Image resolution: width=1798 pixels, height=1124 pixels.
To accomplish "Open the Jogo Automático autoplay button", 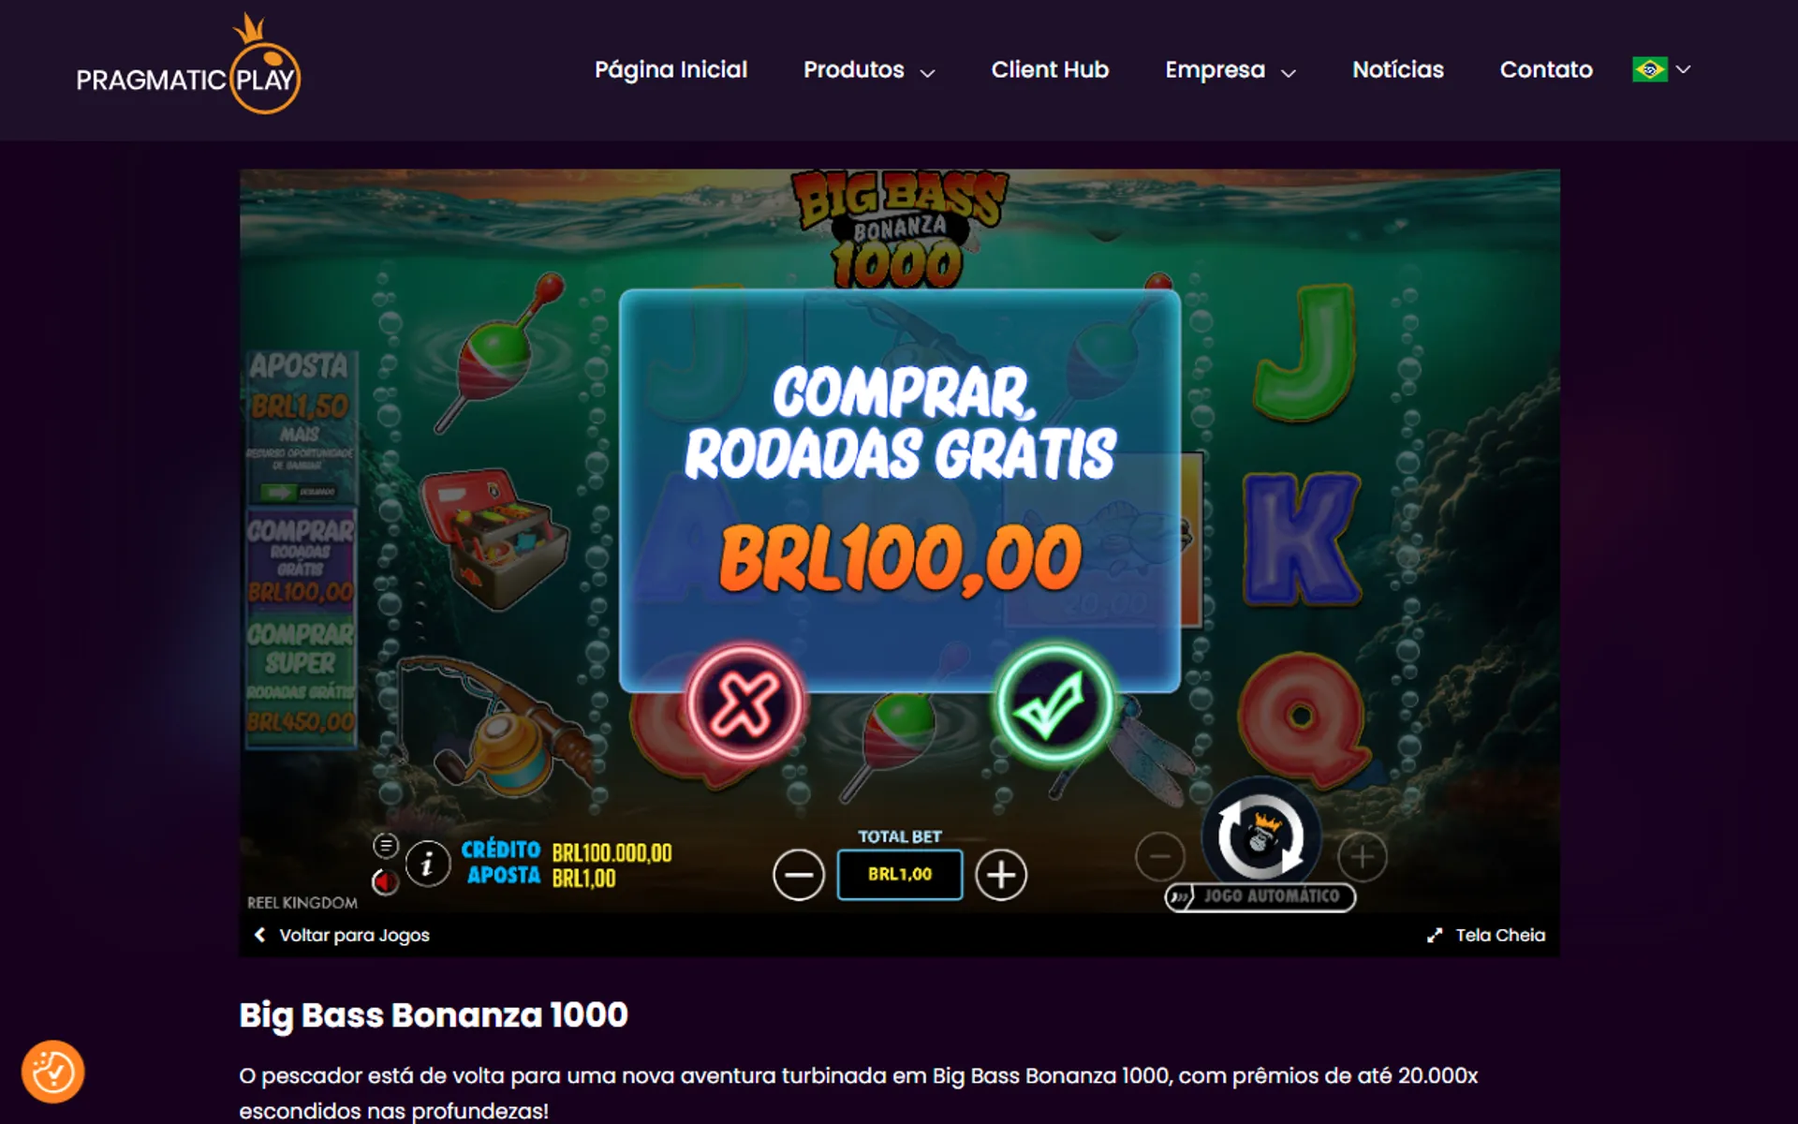I will click(1260, 897).
